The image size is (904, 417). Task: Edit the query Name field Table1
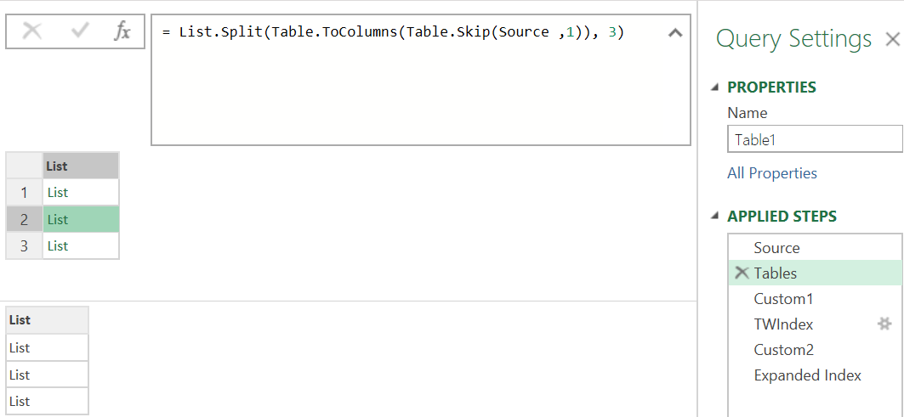pos(816,139)
